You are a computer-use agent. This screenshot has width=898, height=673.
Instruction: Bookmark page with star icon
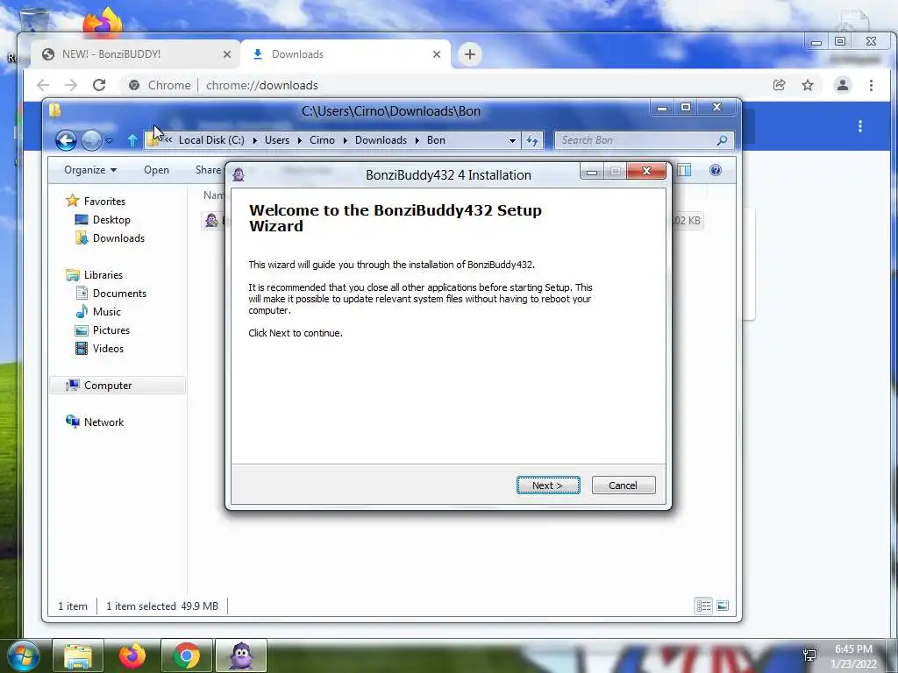click(x=808, y=85)
